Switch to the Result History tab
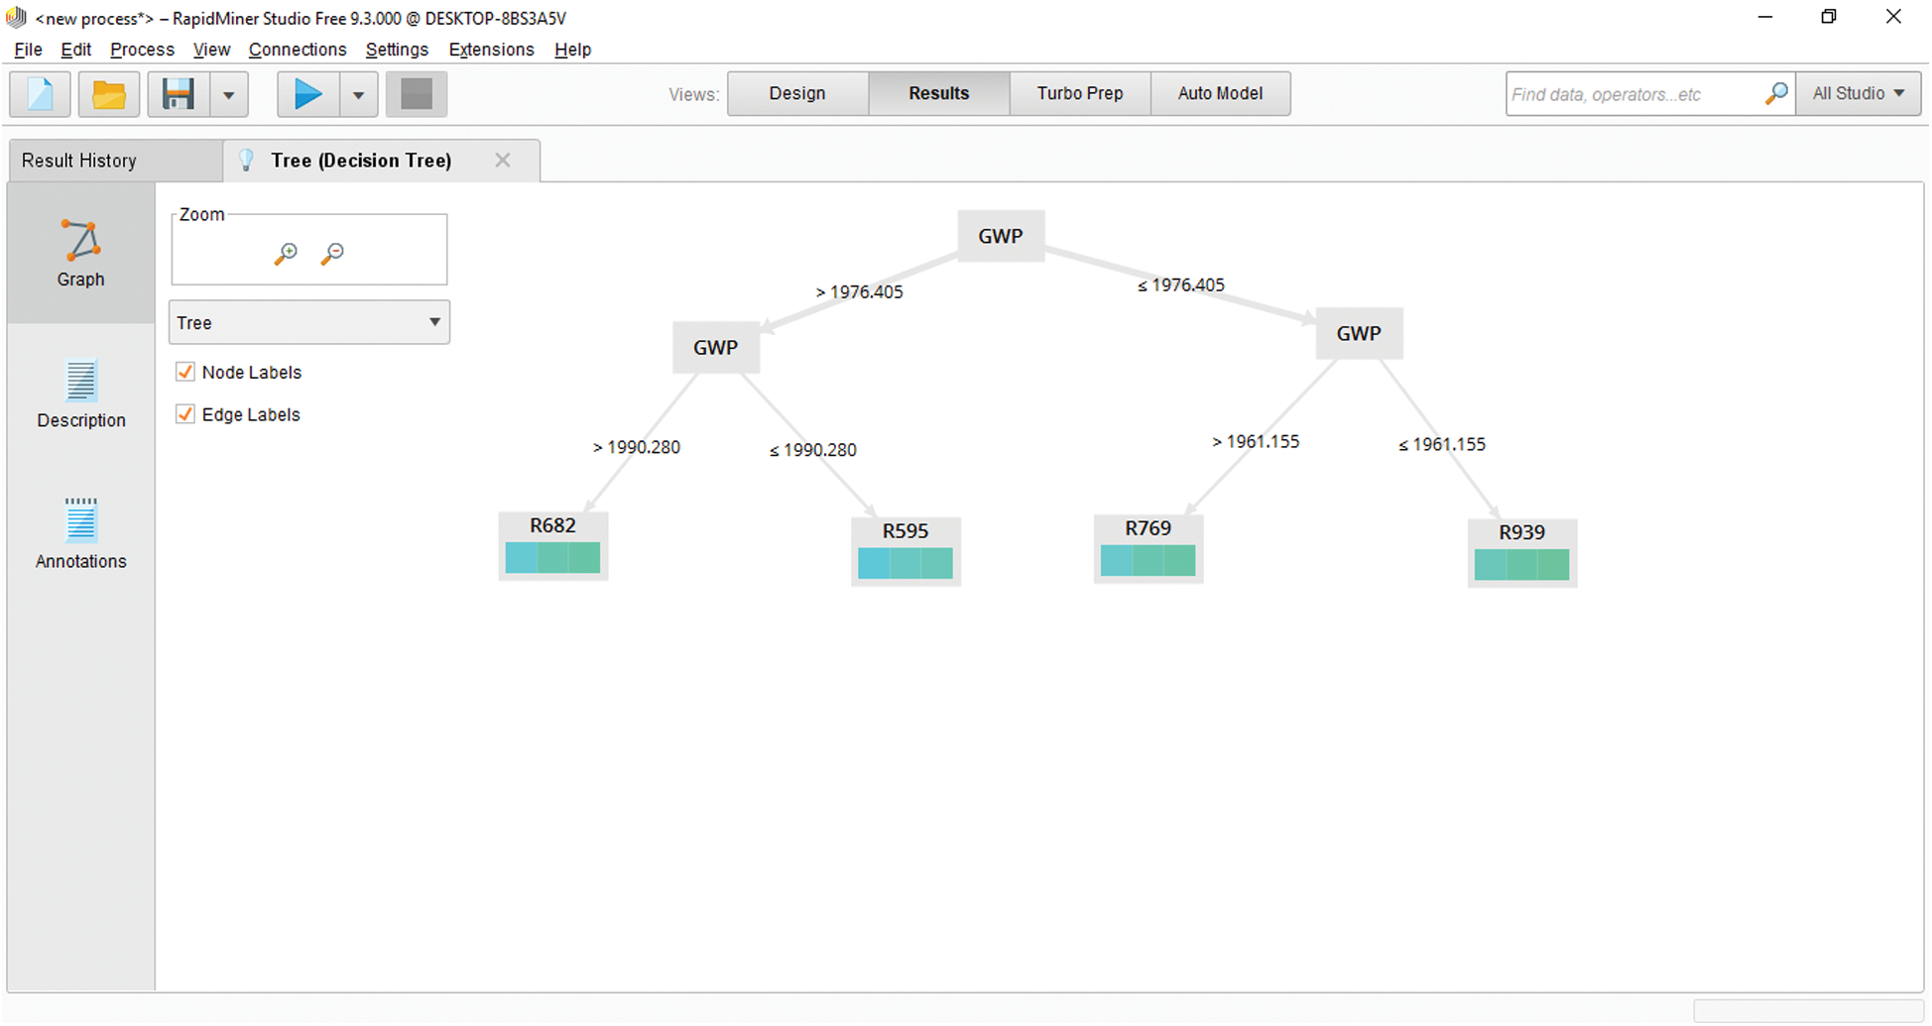The height and width of the screenshot is (1026, 1932). (79, 161)
